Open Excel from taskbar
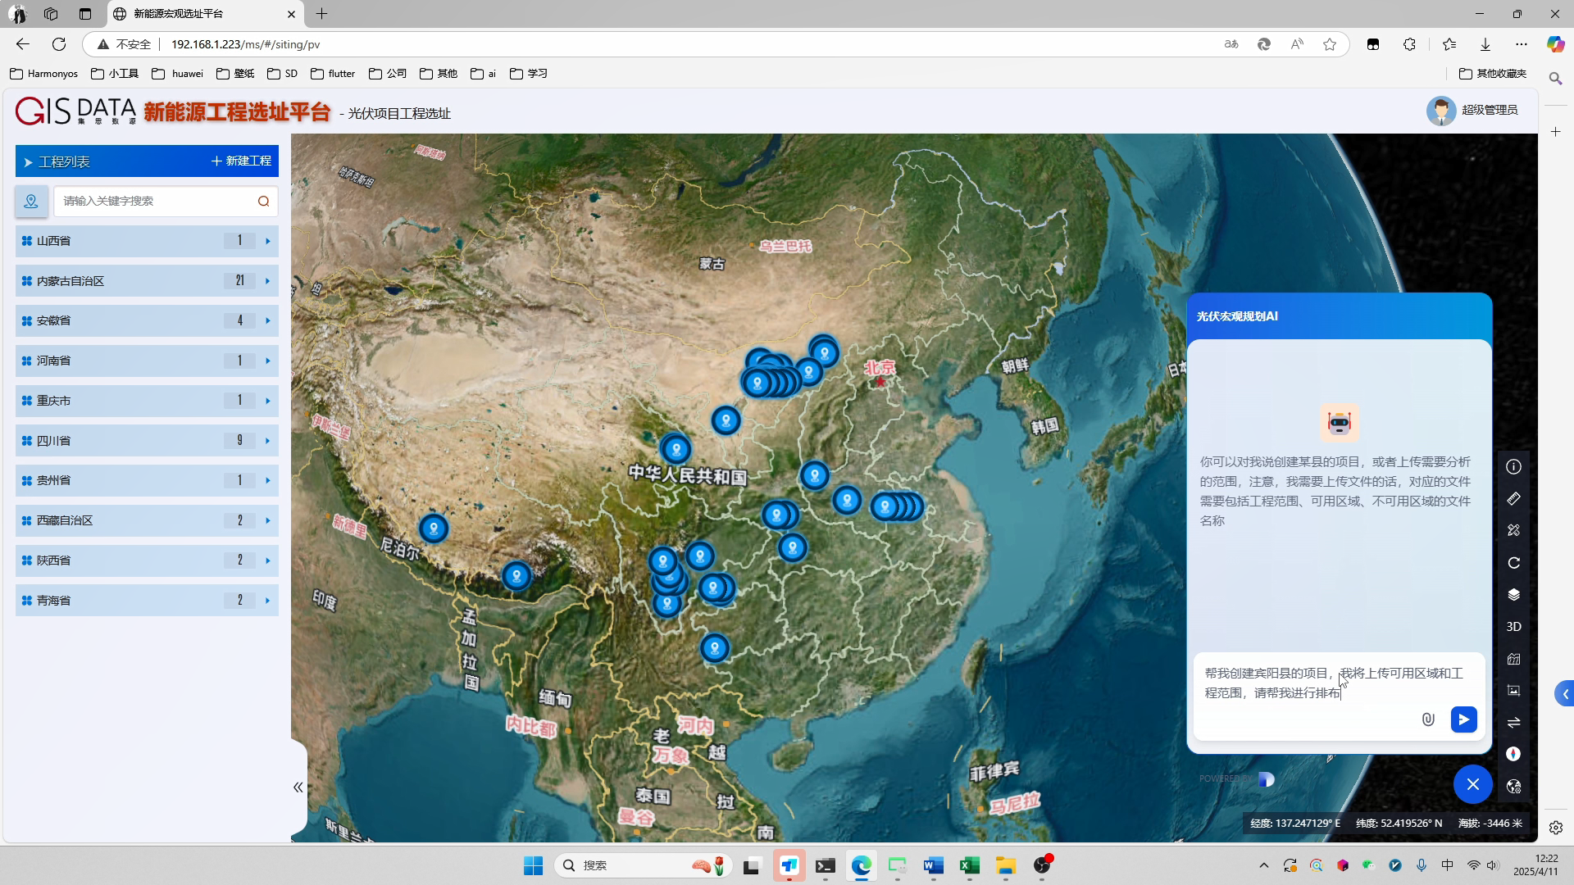The width and height of the screenshot is (1574, 885). (x=969, y=866)
